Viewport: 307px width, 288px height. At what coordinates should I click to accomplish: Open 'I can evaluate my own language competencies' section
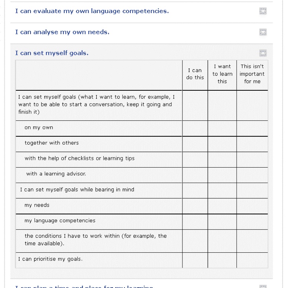(x=92, y=11)
